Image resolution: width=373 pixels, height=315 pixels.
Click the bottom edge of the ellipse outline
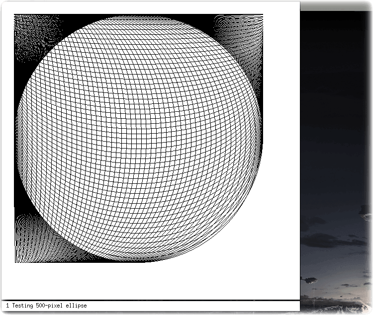[x=139, y=261]
